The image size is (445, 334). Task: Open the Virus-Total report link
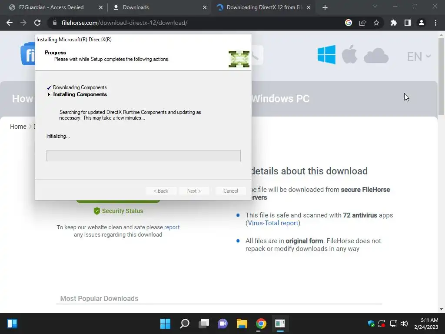pos(273,223)
